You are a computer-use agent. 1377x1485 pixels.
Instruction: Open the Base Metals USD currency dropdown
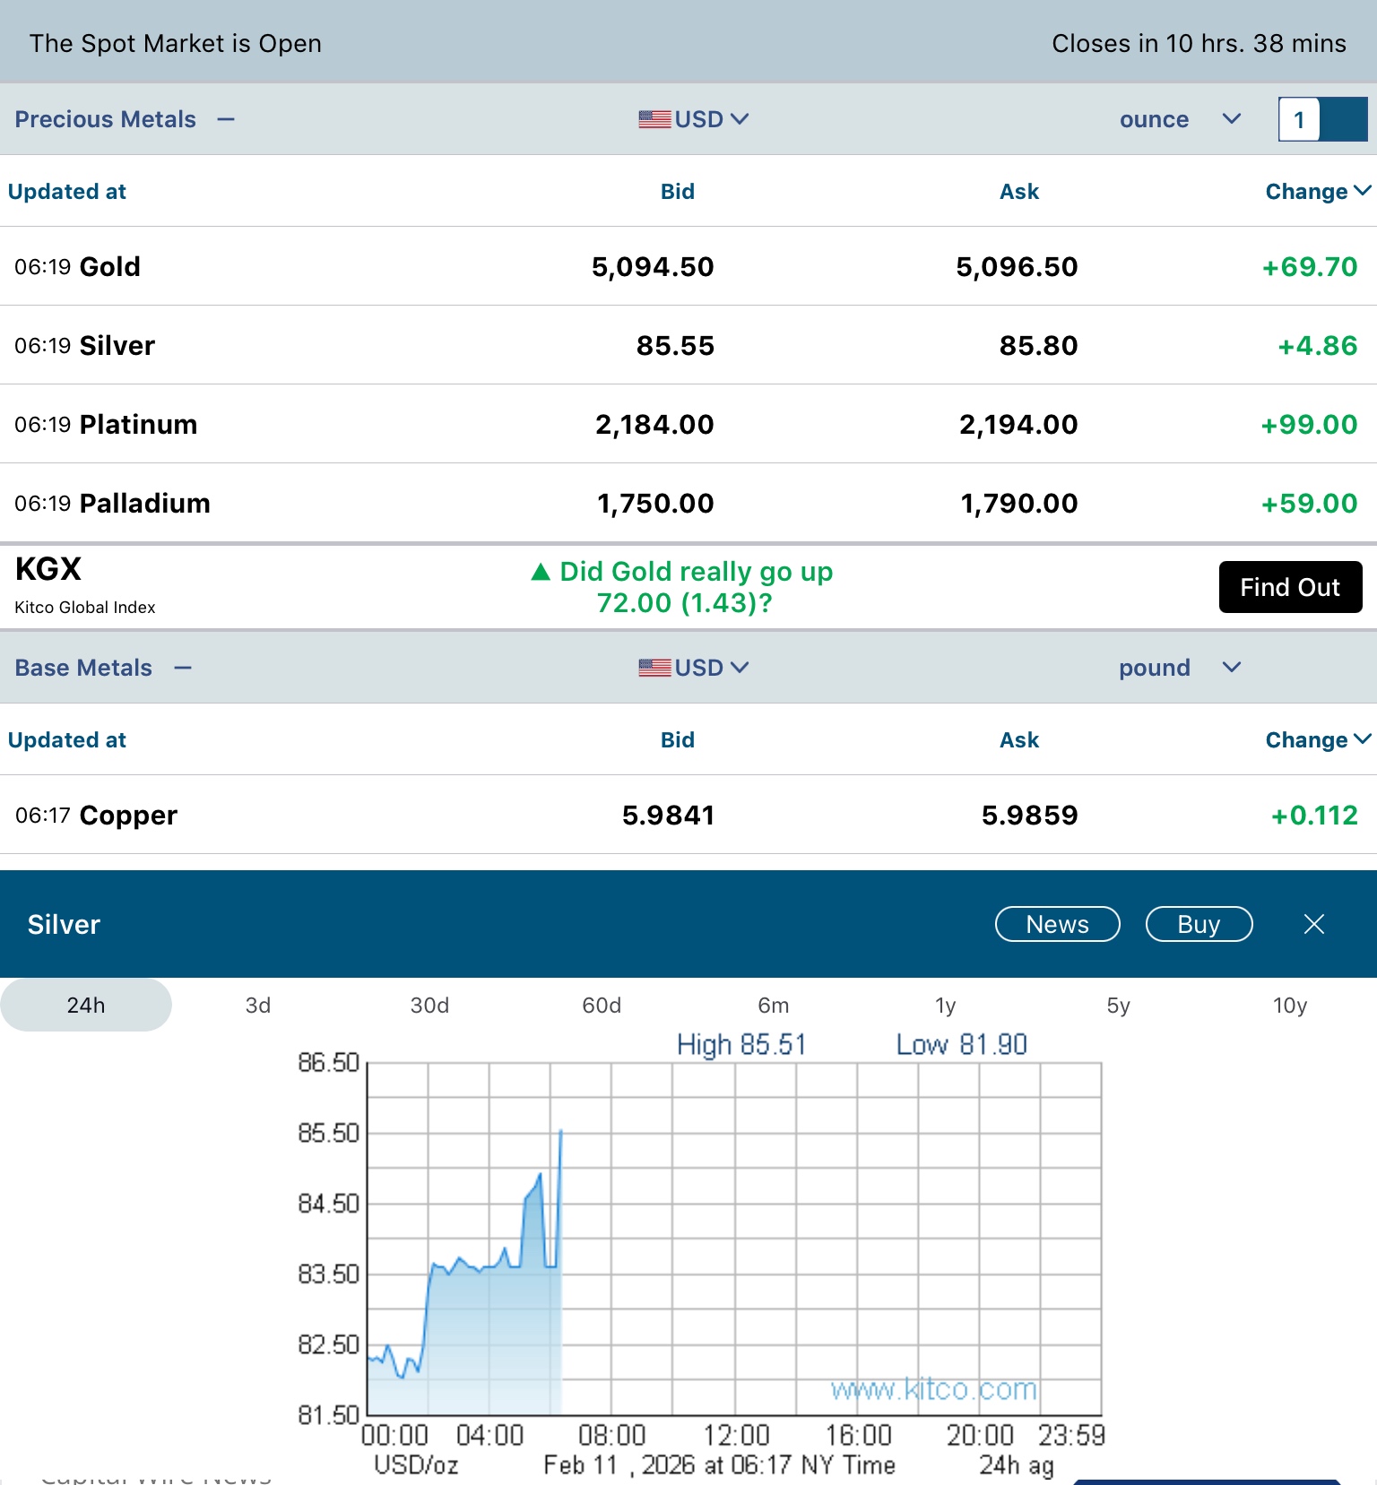[x=711, y=668]
